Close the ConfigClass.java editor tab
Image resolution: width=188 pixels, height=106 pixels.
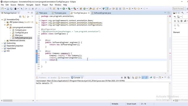click(89, 13)
